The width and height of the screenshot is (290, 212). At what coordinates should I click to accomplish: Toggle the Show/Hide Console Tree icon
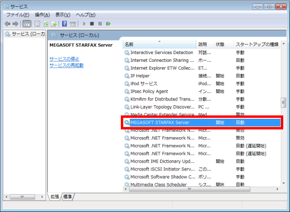point(27,24)
